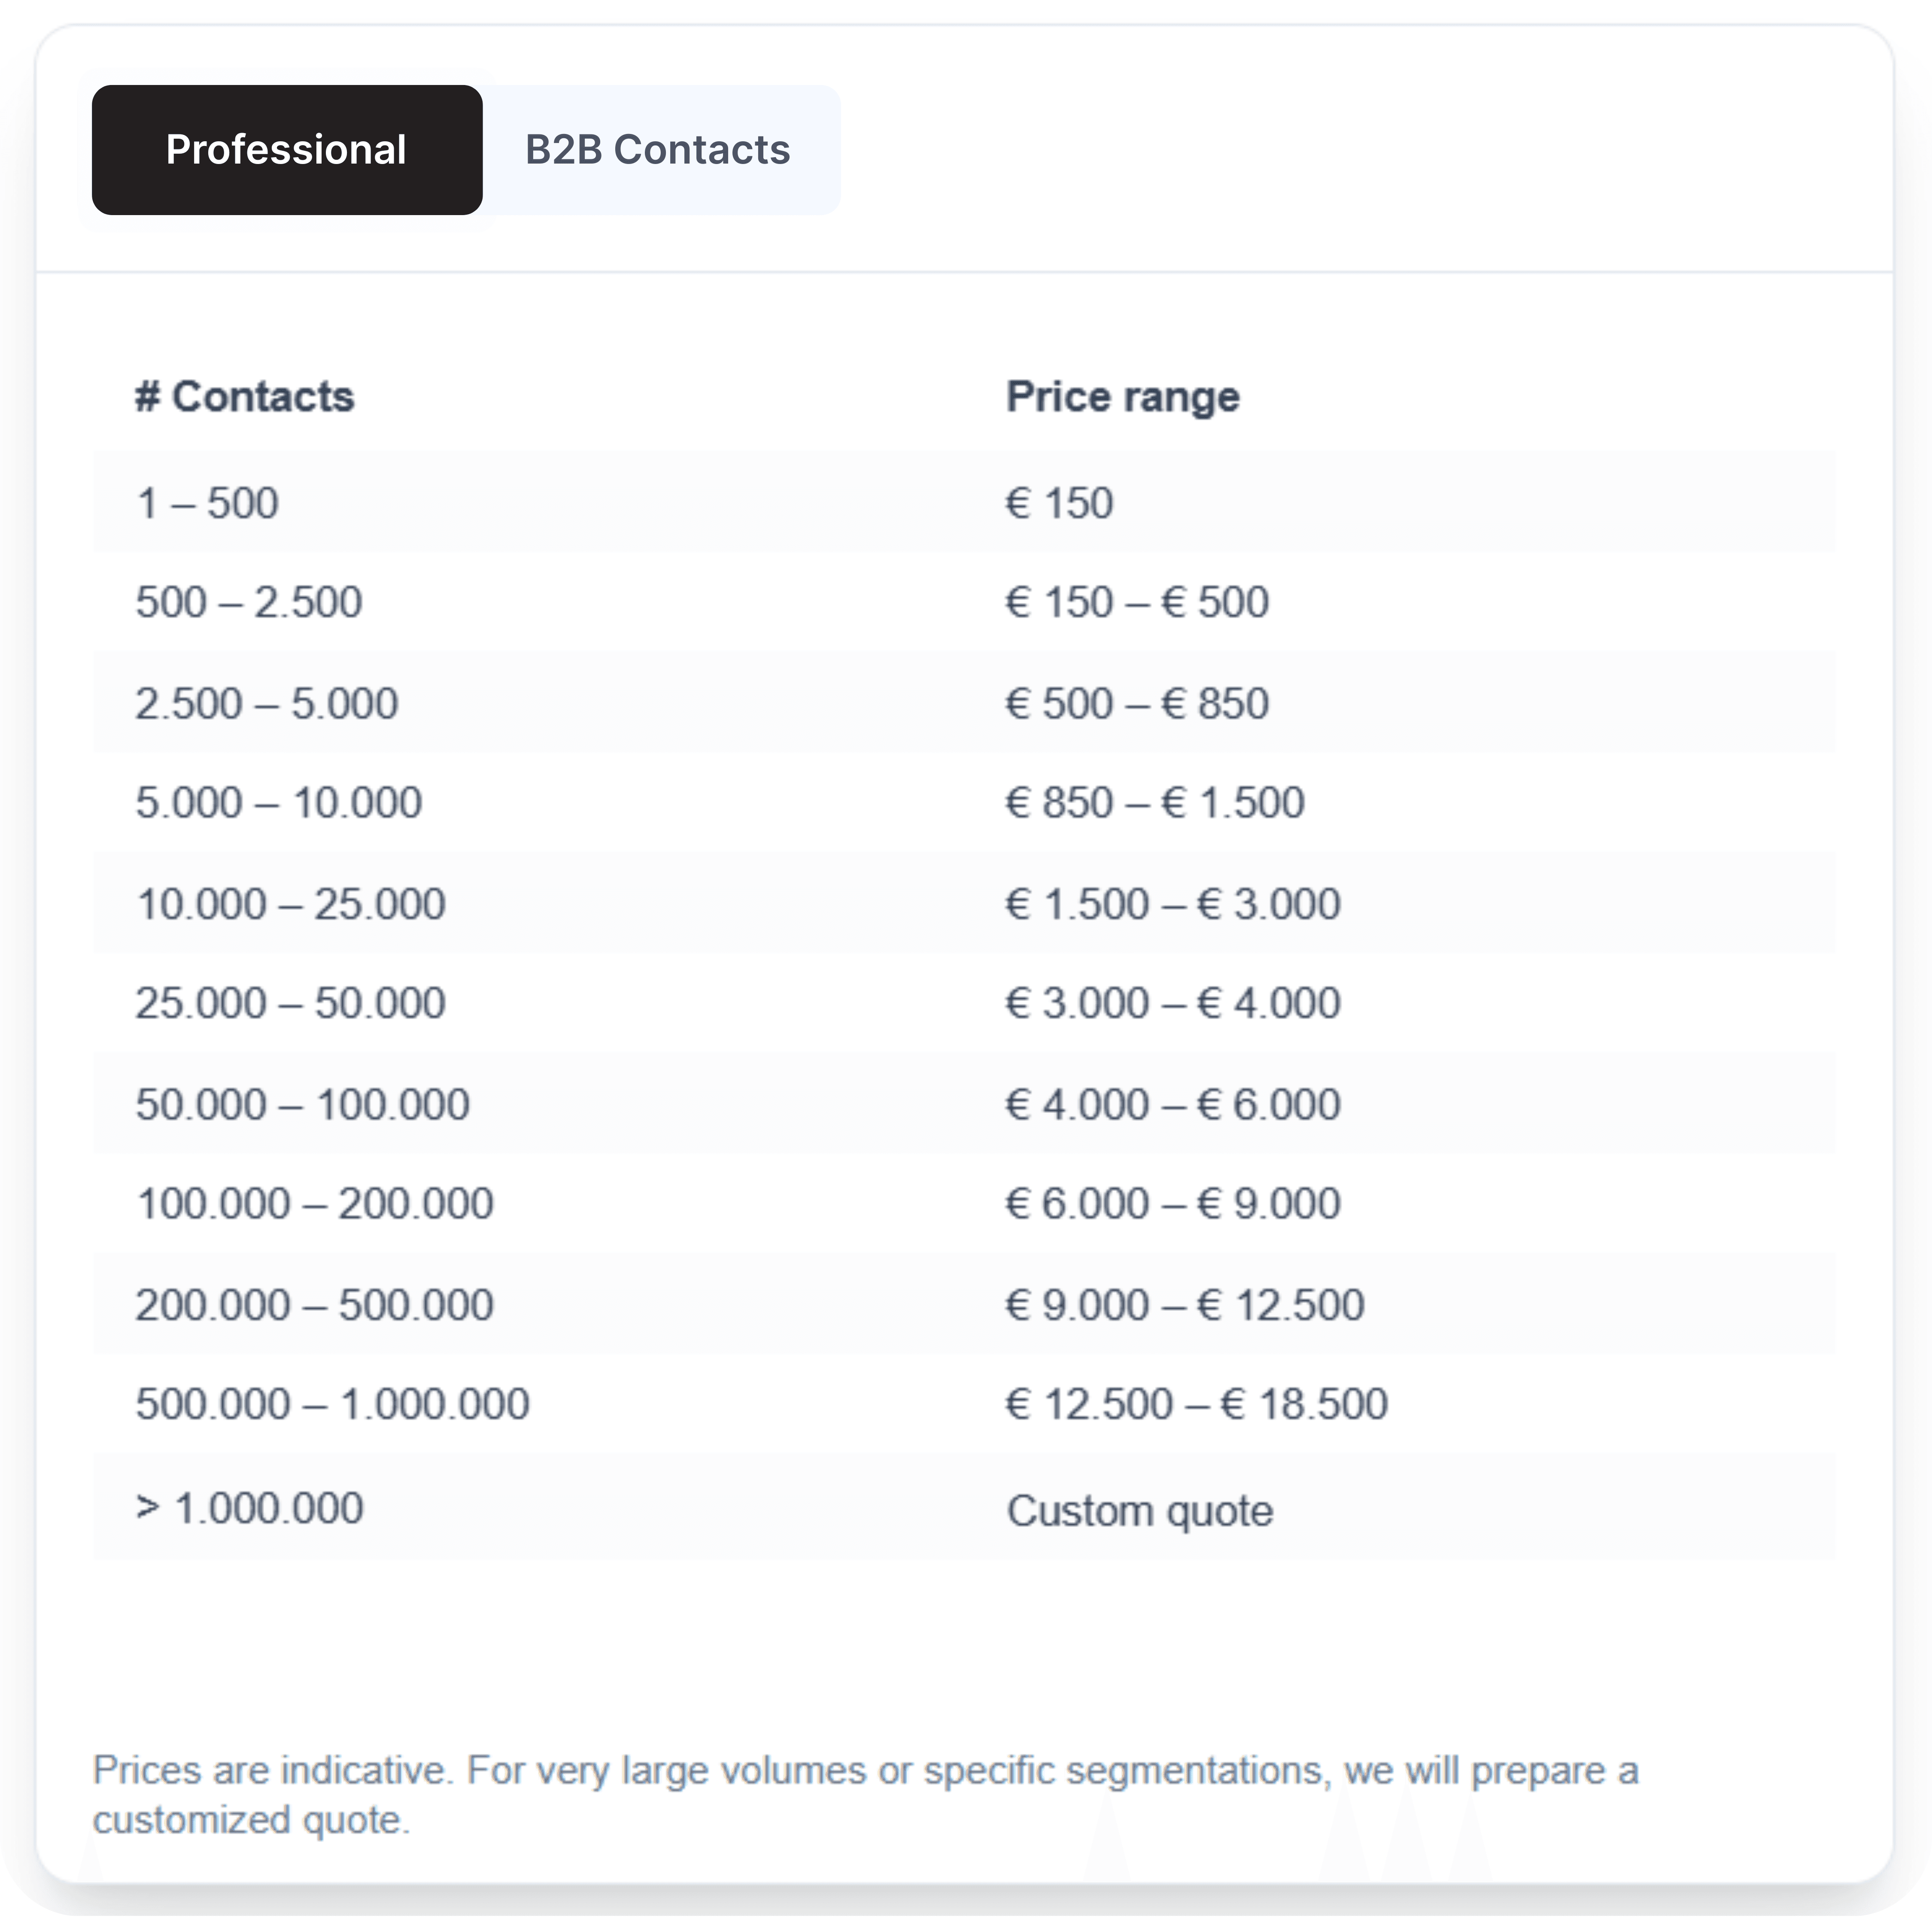Click the € 12.500 – € 18.500 price
This screenshot has width=1932, height=1932.
[x=1197, y=1404]
